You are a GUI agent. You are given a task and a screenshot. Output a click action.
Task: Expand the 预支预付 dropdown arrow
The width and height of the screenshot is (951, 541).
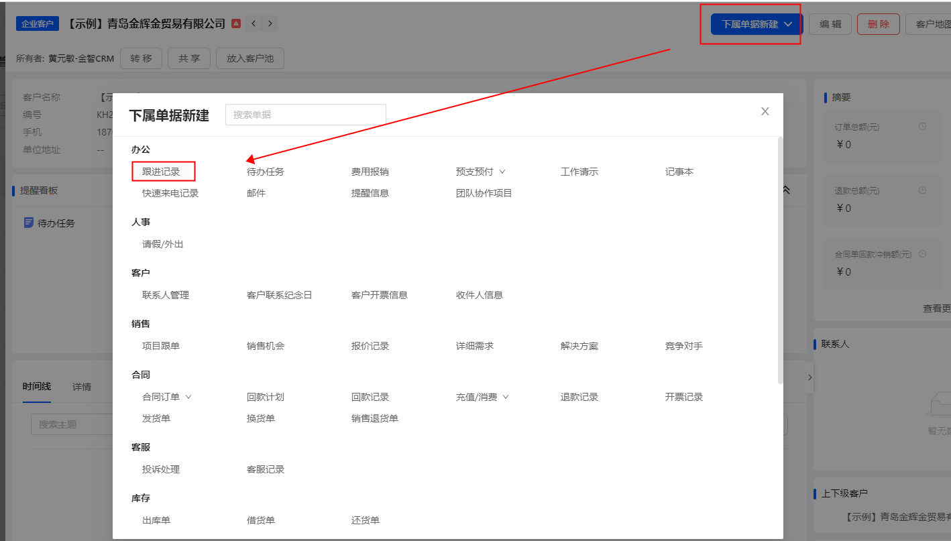coord(502,172)
